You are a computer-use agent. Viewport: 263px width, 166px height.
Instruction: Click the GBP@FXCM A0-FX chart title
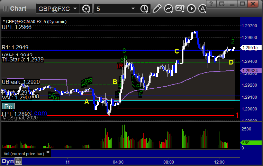35,22
